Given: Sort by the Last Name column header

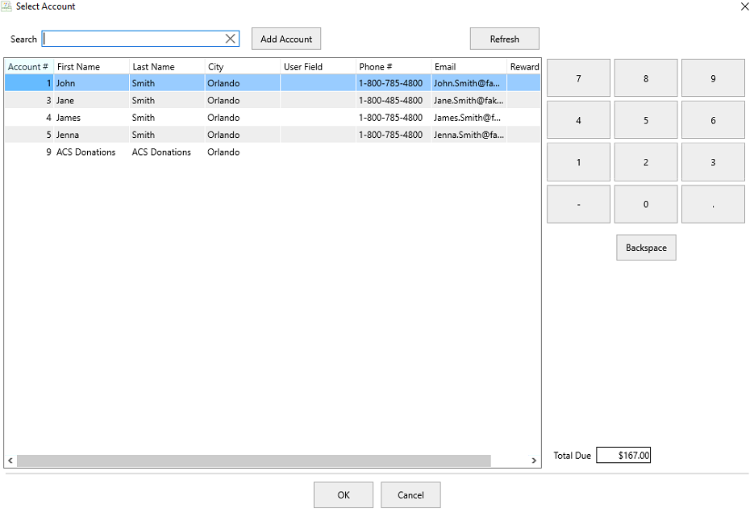Looking at the screenshot, I should coord(167,67).
